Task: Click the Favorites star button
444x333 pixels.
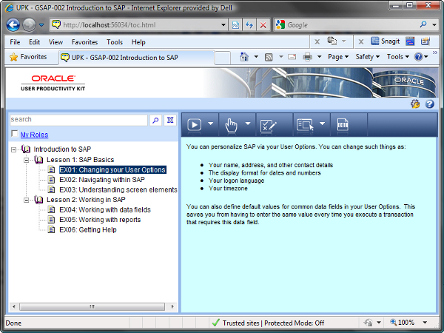Action: tap(28, 57)
